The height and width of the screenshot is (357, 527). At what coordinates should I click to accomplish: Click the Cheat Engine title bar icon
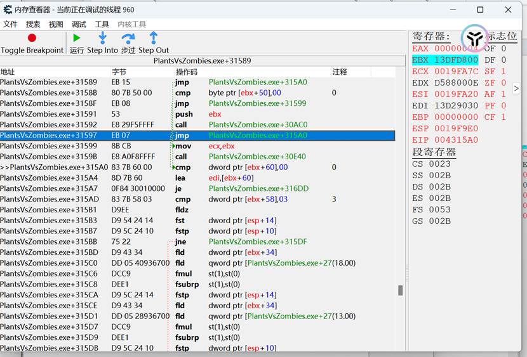pos(8,10)
